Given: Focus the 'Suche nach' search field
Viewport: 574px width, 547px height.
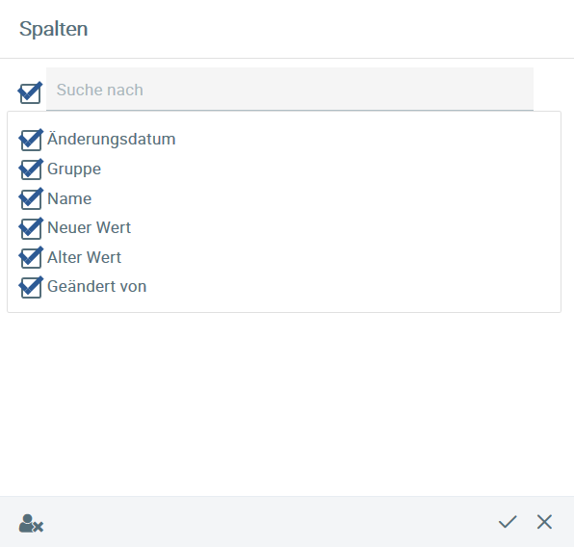Looking at the screenshot, I should coord(290,89).
